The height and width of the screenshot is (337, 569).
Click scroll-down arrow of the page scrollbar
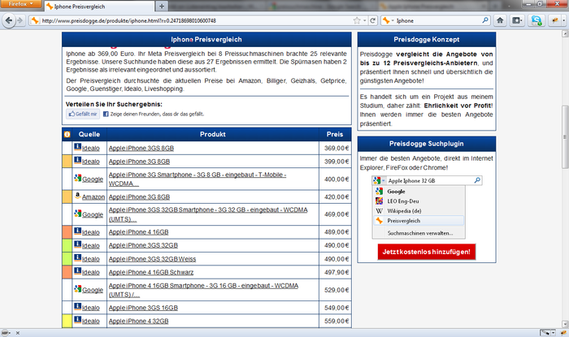[565, 324]
